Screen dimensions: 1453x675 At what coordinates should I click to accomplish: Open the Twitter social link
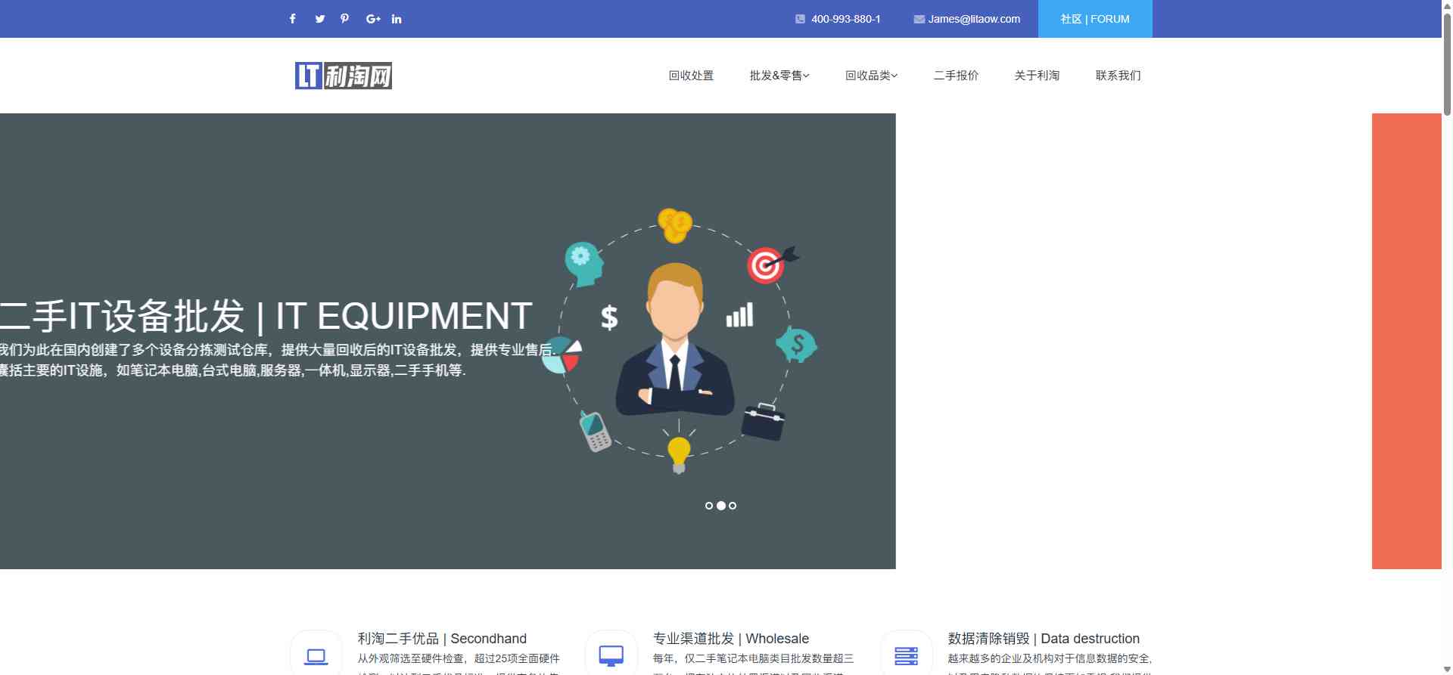(320, 19)
